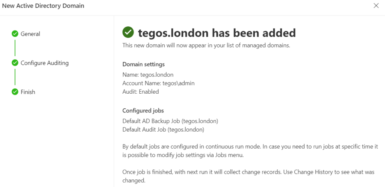Screen dimensions: 385x187
Task: Click the green checkmark beside Configure Auditing
Action: (x=15, y=63)
